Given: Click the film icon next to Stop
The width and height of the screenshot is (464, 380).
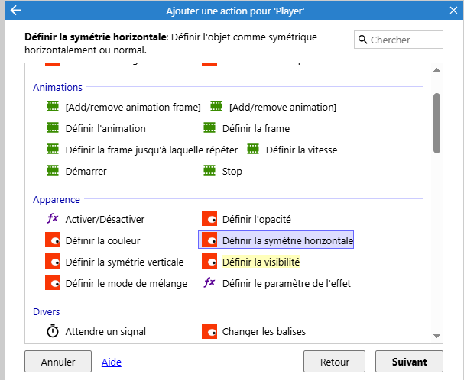Looking at the screenshot, I should click(x=209, y=170).
